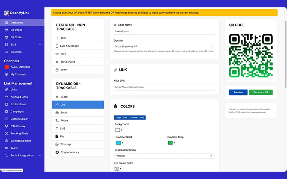
Task: Select dynamic SMS QR type
Action: click(x=78, y=129)
